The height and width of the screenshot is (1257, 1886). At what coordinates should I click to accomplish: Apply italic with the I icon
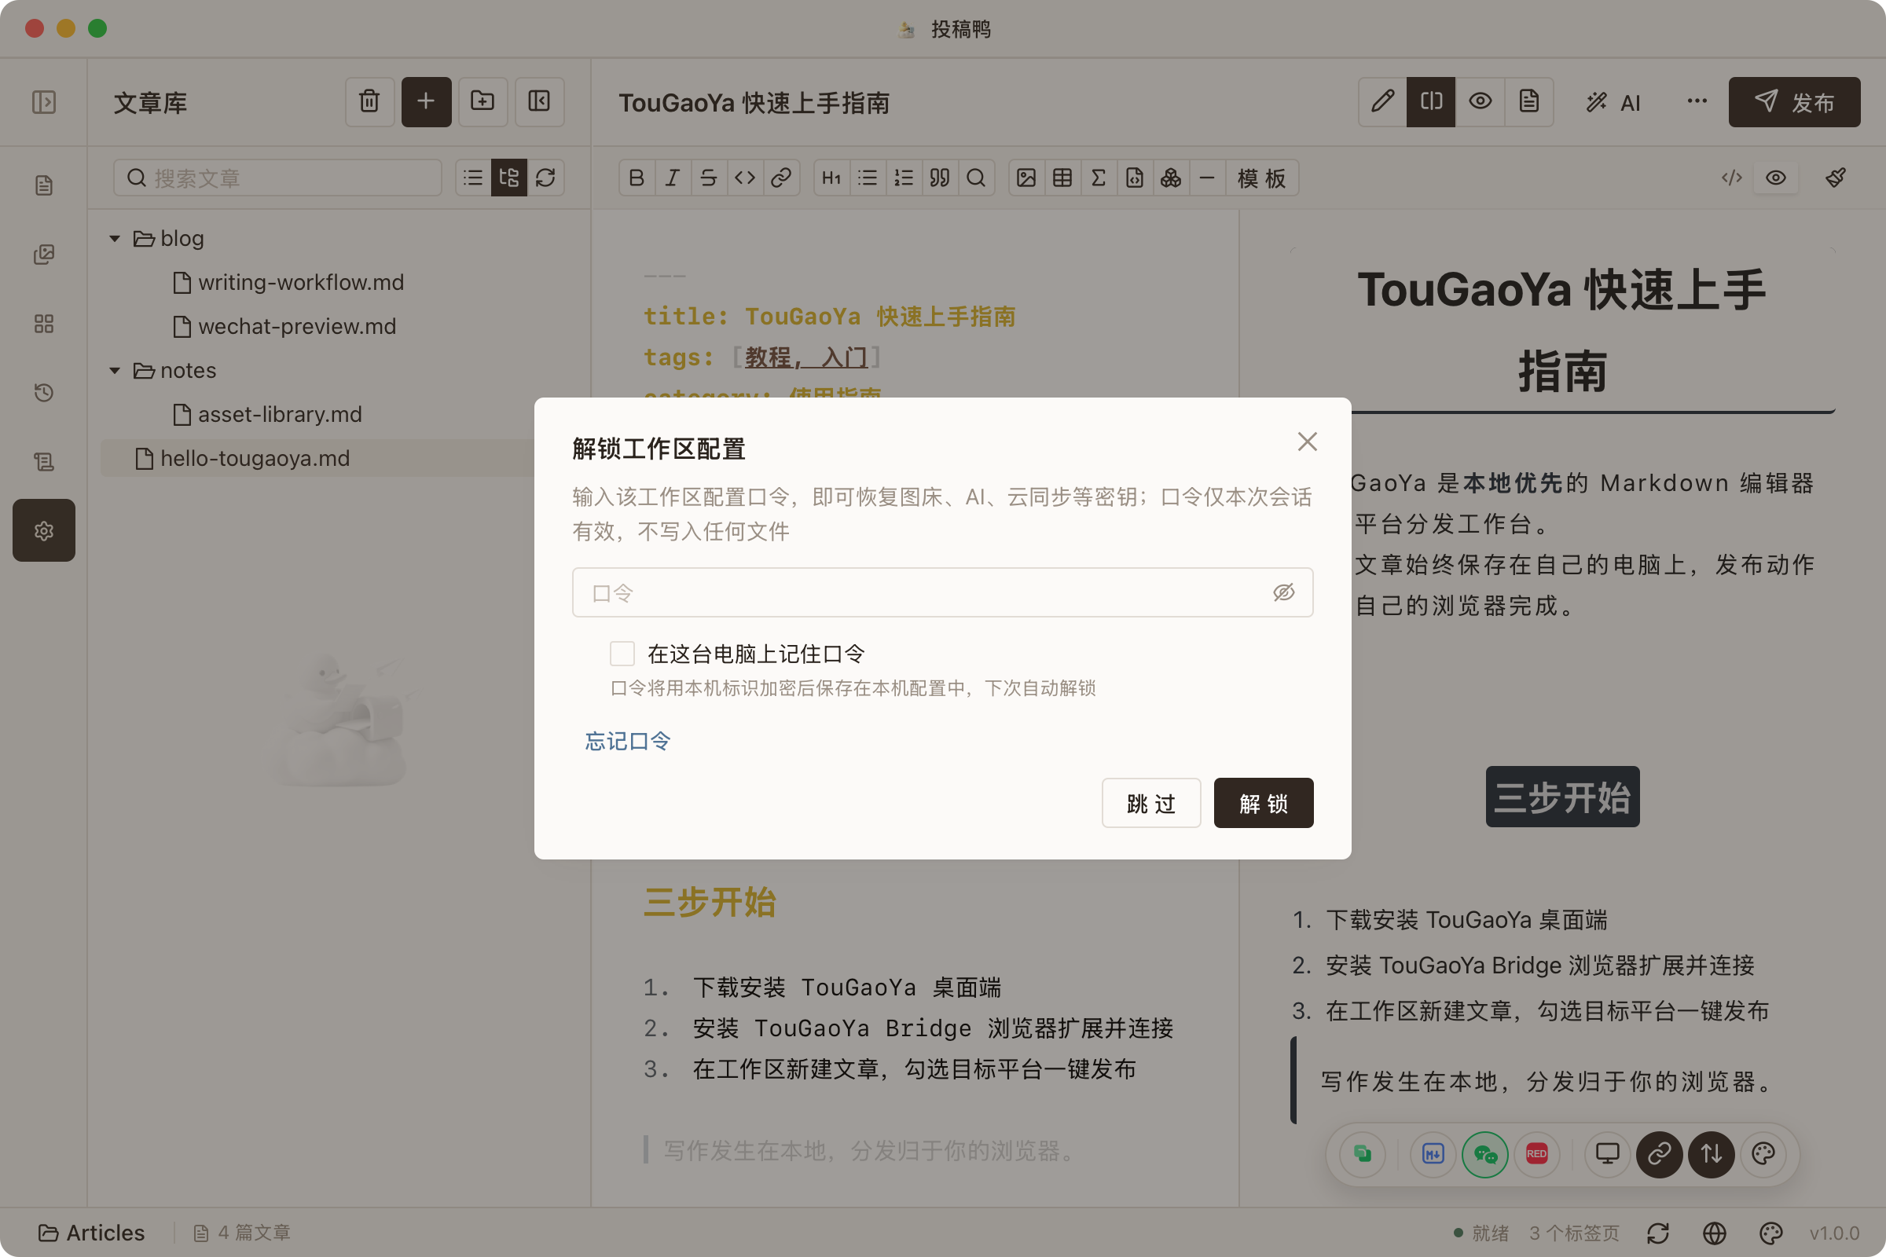click(x=673, y=178)
